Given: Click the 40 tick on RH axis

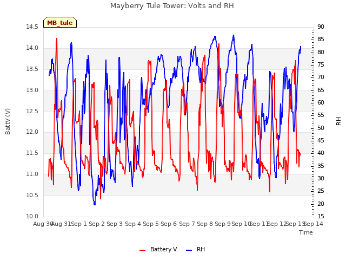Looking at the screenshot, I should coord(321,153).
